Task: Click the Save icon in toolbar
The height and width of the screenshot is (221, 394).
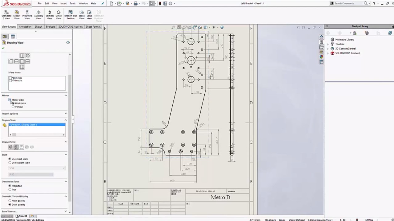Action: 127,3
